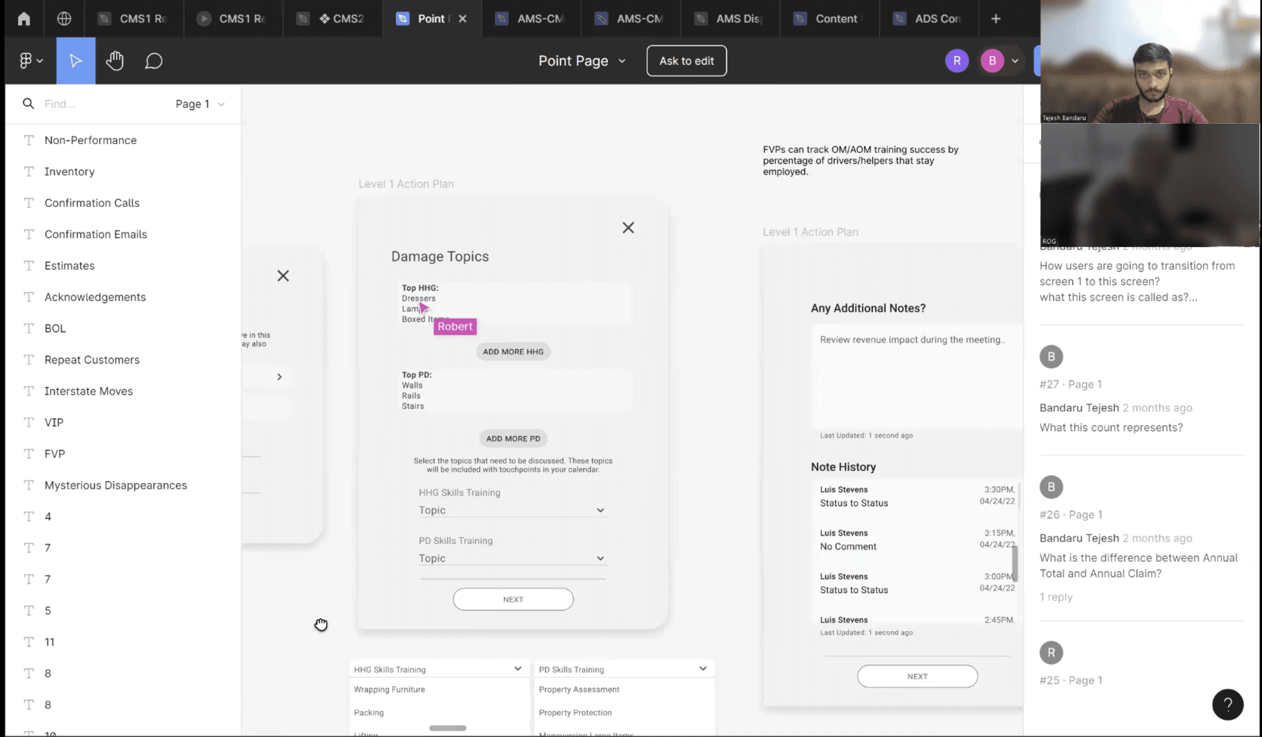Viewport: 1262px width, 737px height.
Task: Open the community globe icon
Action: 64,18
